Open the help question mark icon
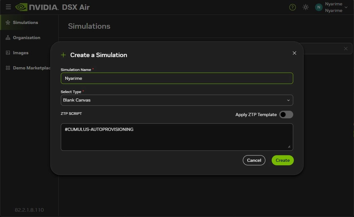The width and height of the screenshot is (354, 217). pyautogui.click(x=292, y=7)
